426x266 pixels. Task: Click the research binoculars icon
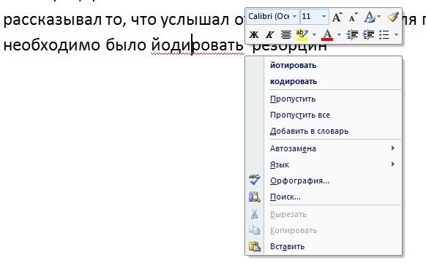click(x=255, y=197)
